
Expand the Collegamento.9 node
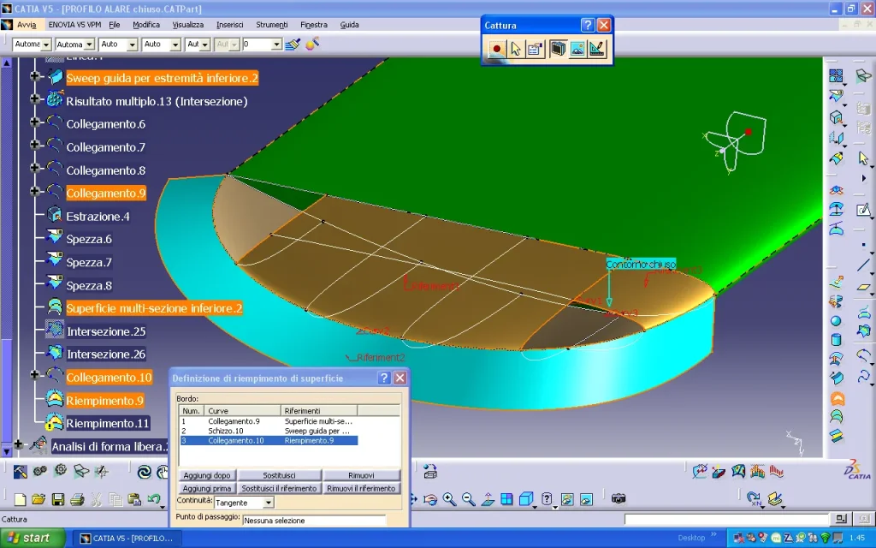tap(34, 191)
